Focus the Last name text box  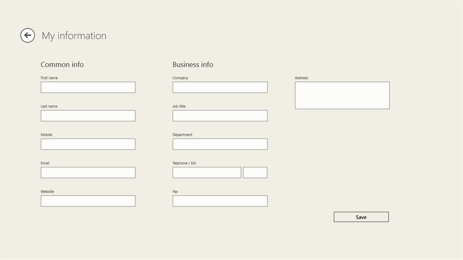point(88,116)
